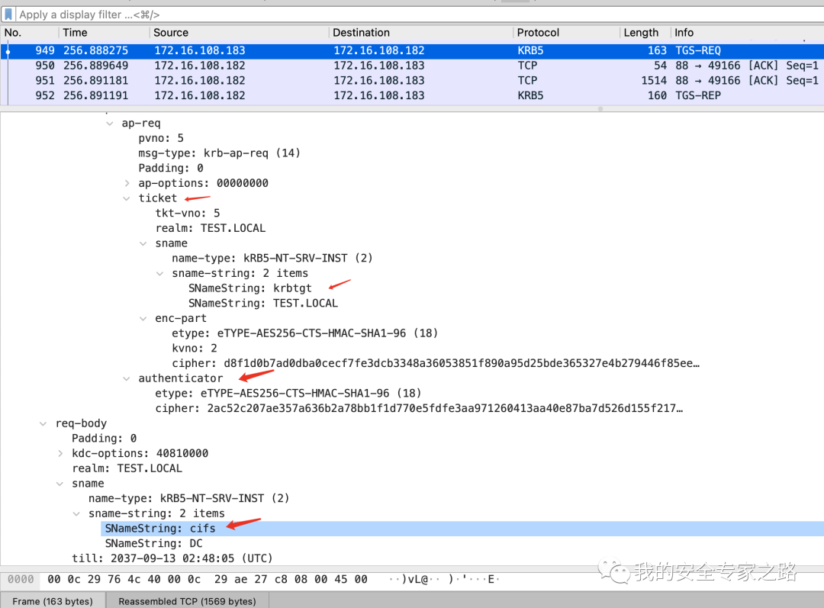Select ap-req Padding: 0 line

point(171,168)
